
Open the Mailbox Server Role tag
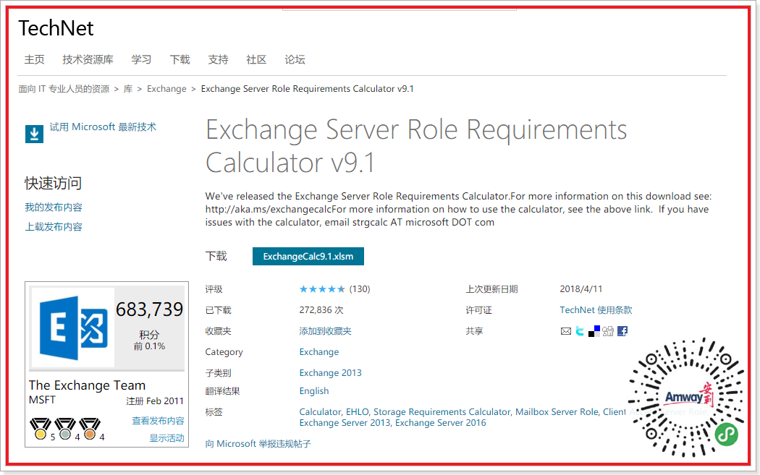tap(557, 411)
